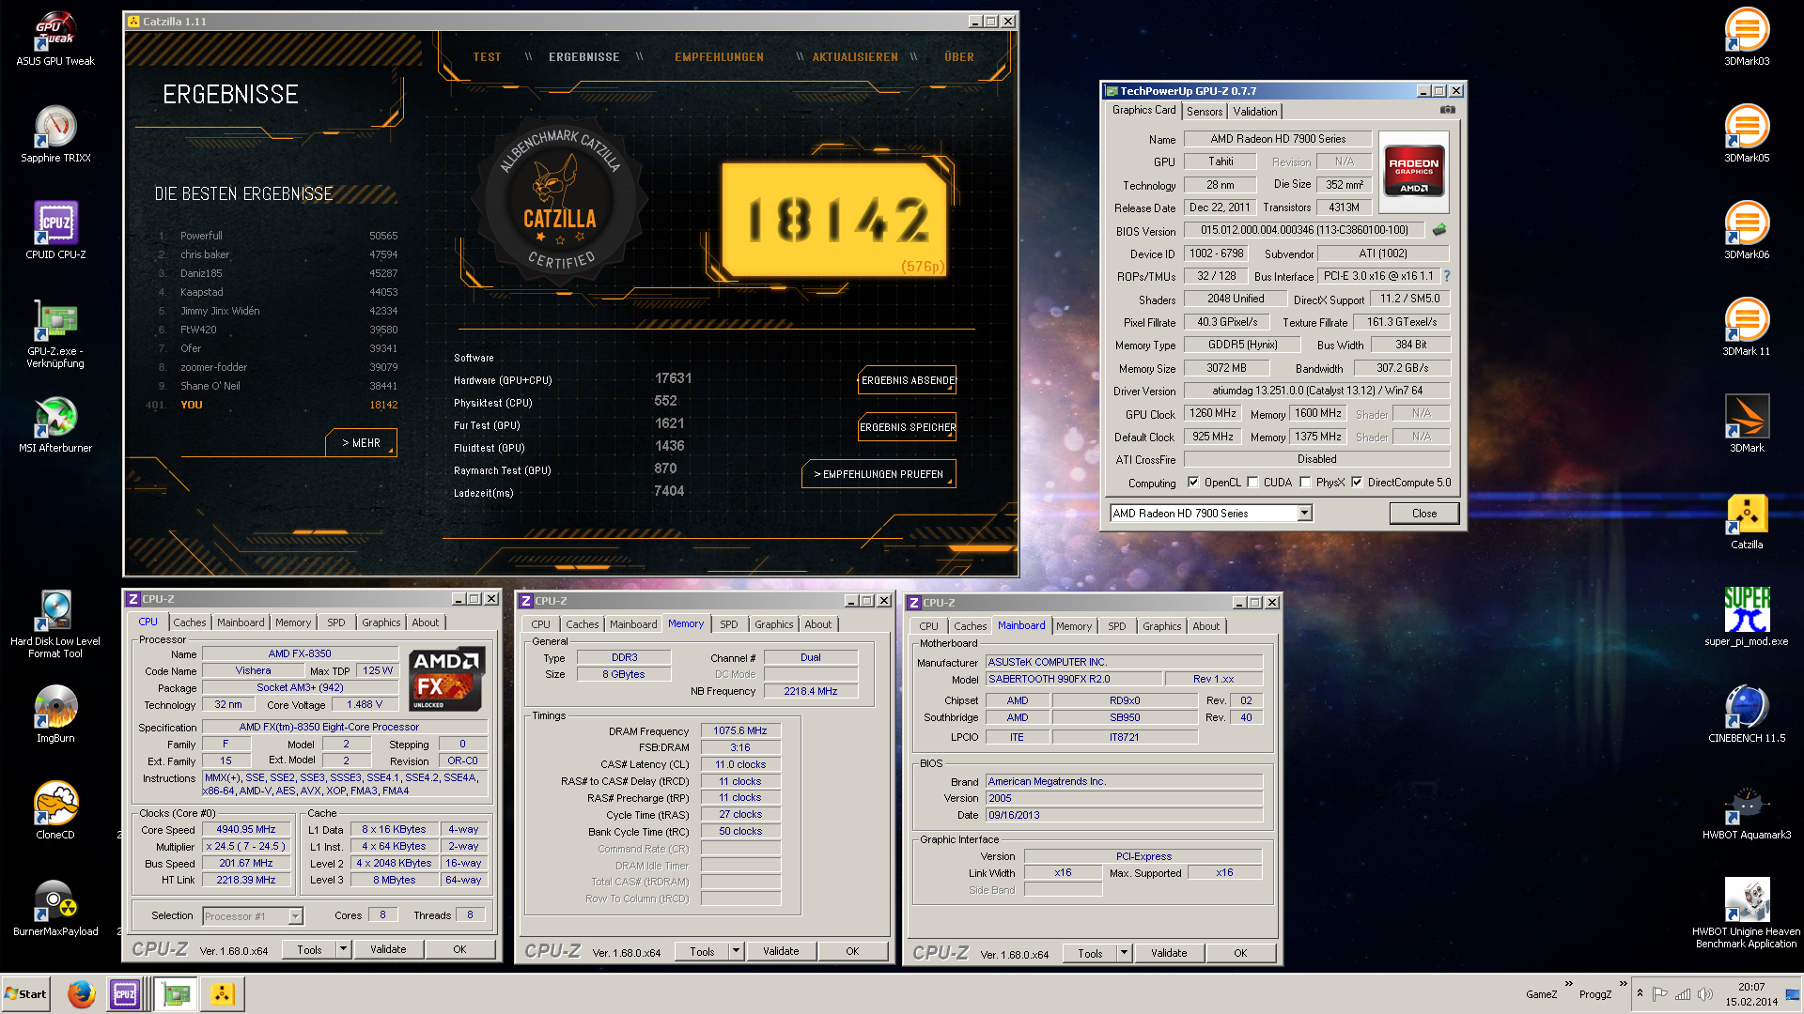Click OK in the Memory tab CPU-Z window
The image size is (1804, 1014).
coord(852,951)
